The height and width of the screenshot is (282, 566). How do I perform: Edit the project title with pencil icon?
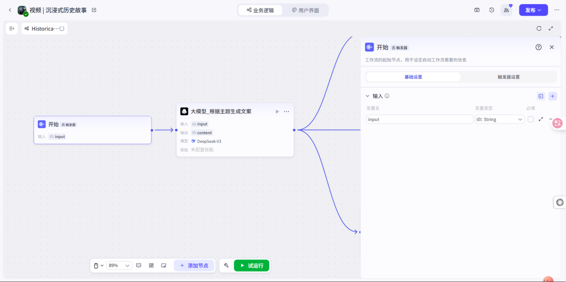[x=94, y=10]
